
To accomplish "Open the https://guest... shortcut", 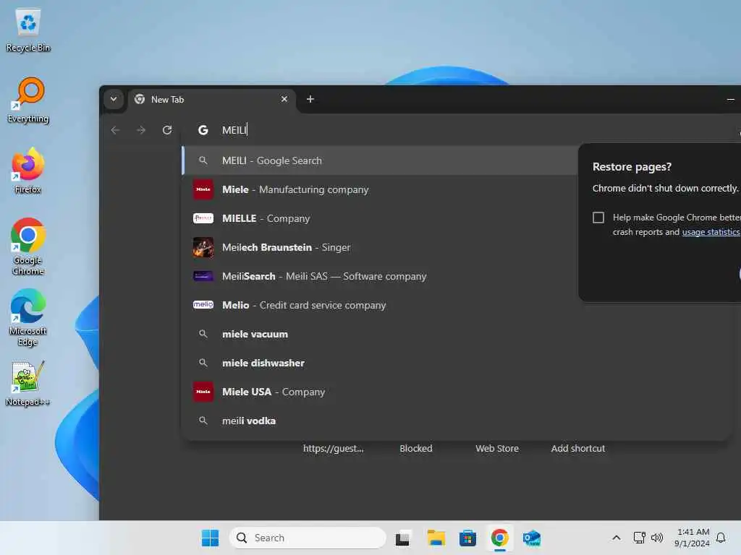I will pos(333,448).
